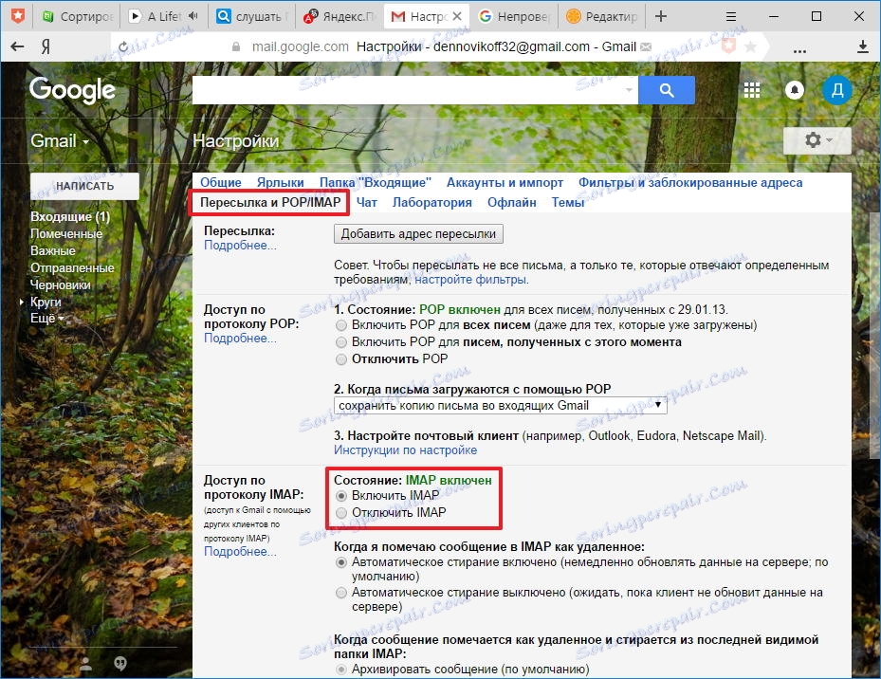
Task: Open POP download action dropdown
Action: click(x=500, y=405)
